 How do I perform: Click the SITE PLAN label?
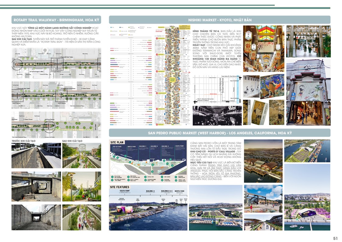point(117,142)
